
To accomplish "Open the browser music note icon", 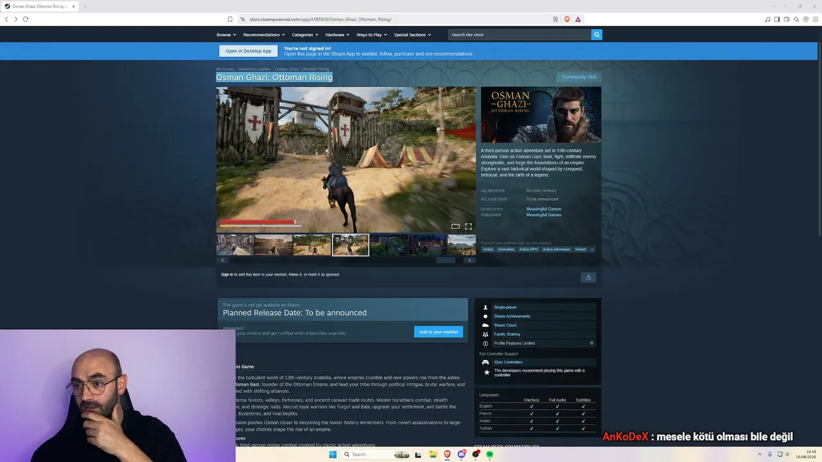I will 767,19.
